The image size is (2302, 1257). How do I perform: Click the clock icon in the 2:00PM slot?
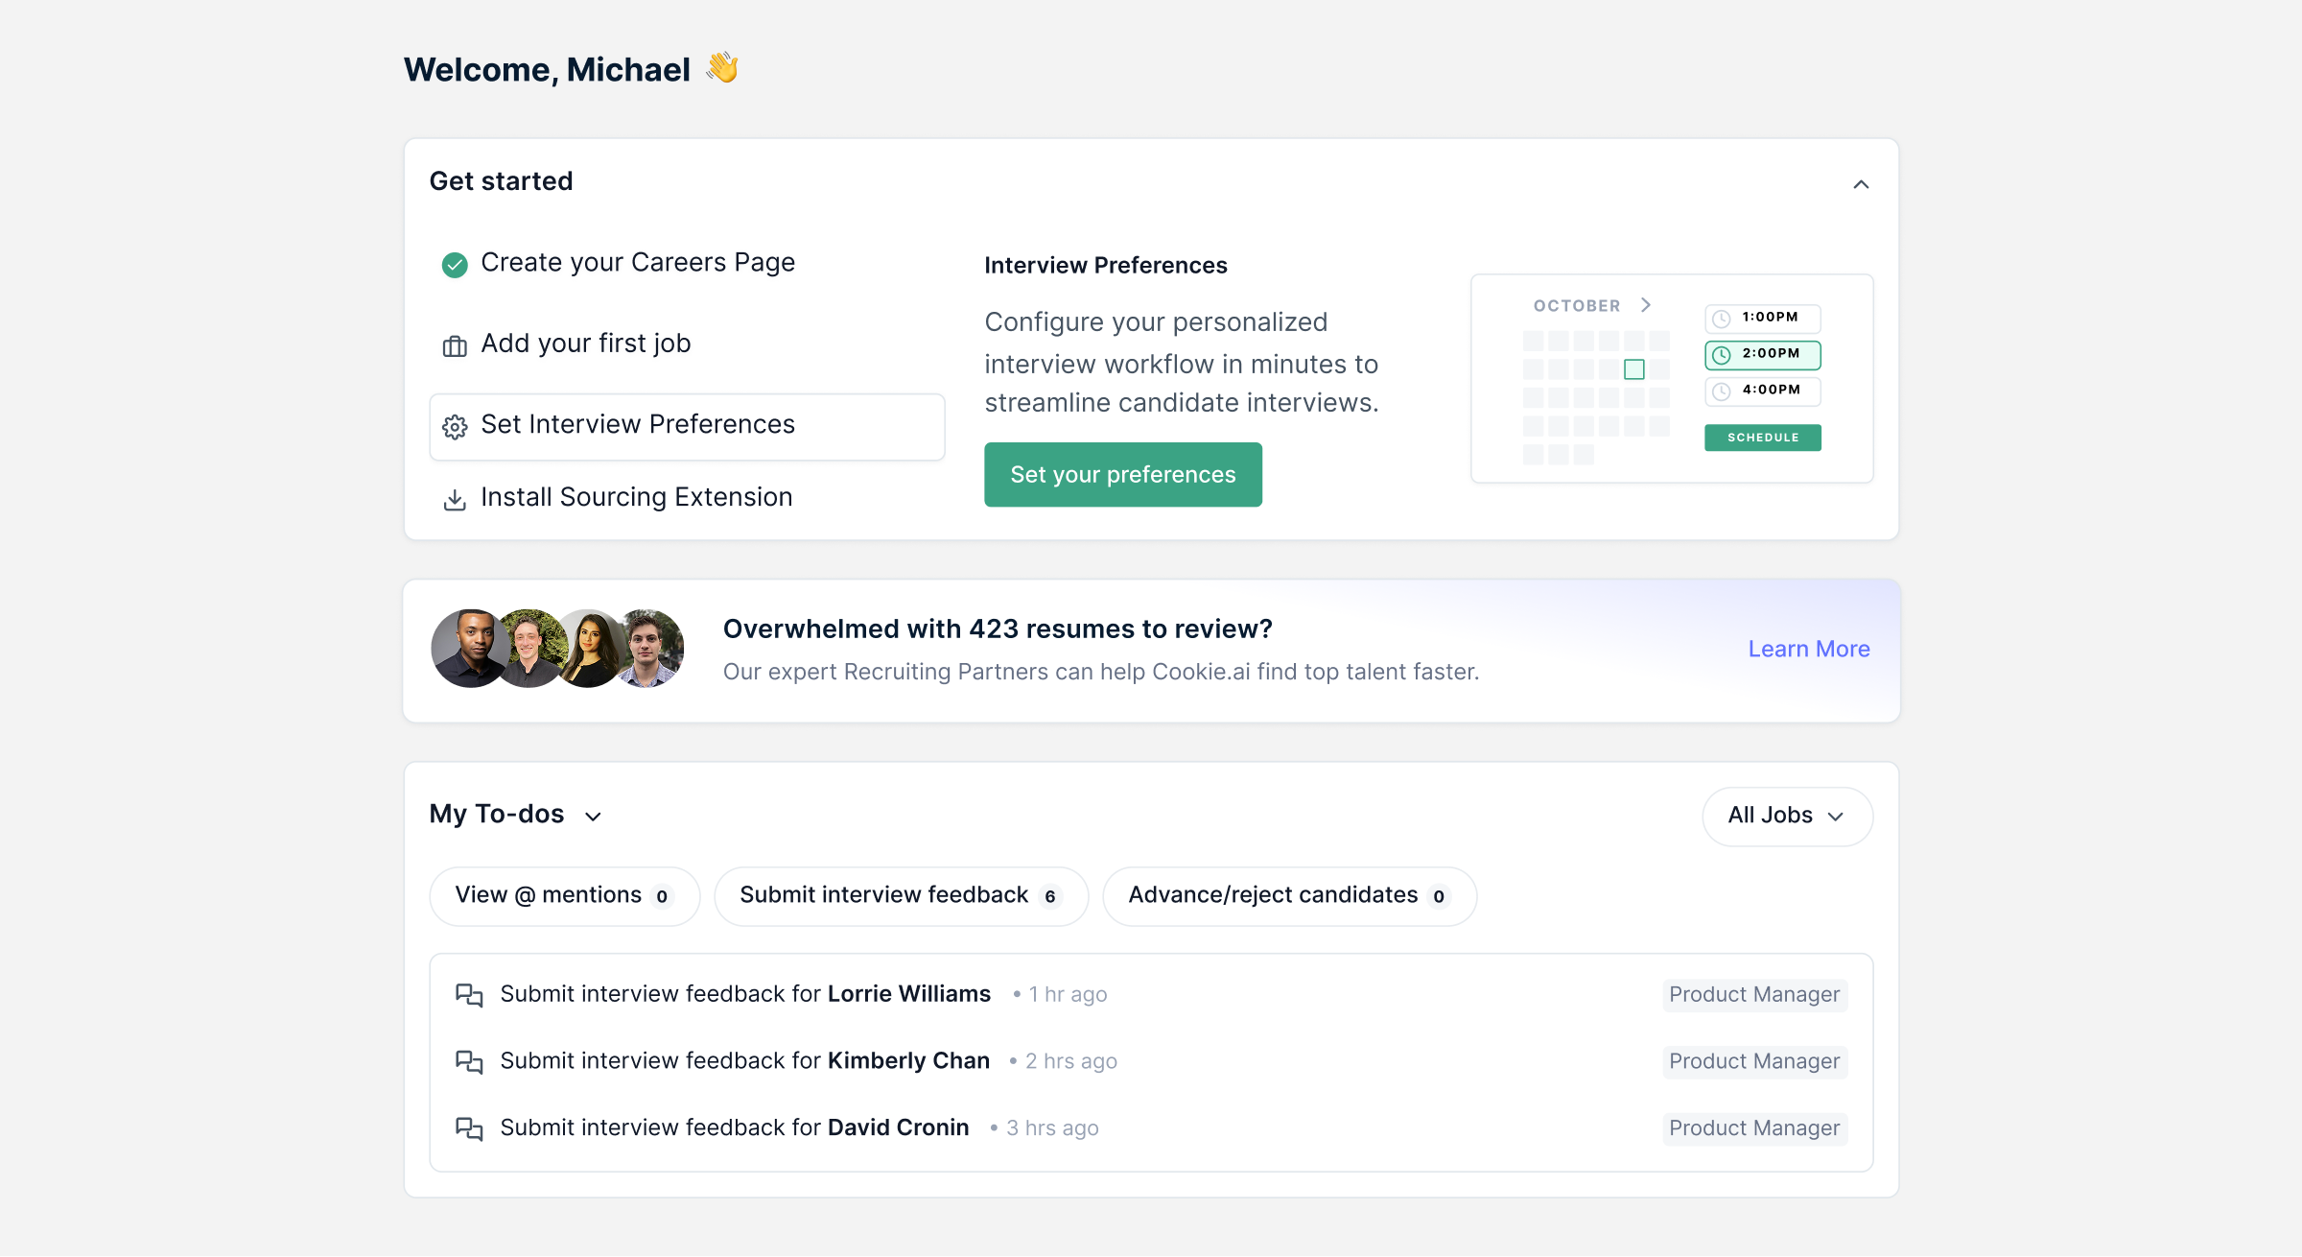click(x=1722, y=355)
